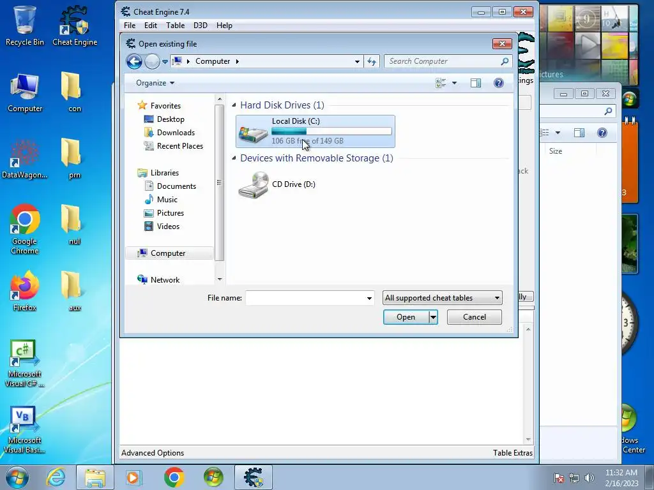
Task: Select the Firefox desktop shortcut
Action: [x=25, y=292]
